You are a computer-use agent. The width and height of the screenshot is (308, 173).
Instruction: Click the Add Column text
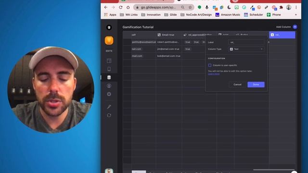[283, 27]
